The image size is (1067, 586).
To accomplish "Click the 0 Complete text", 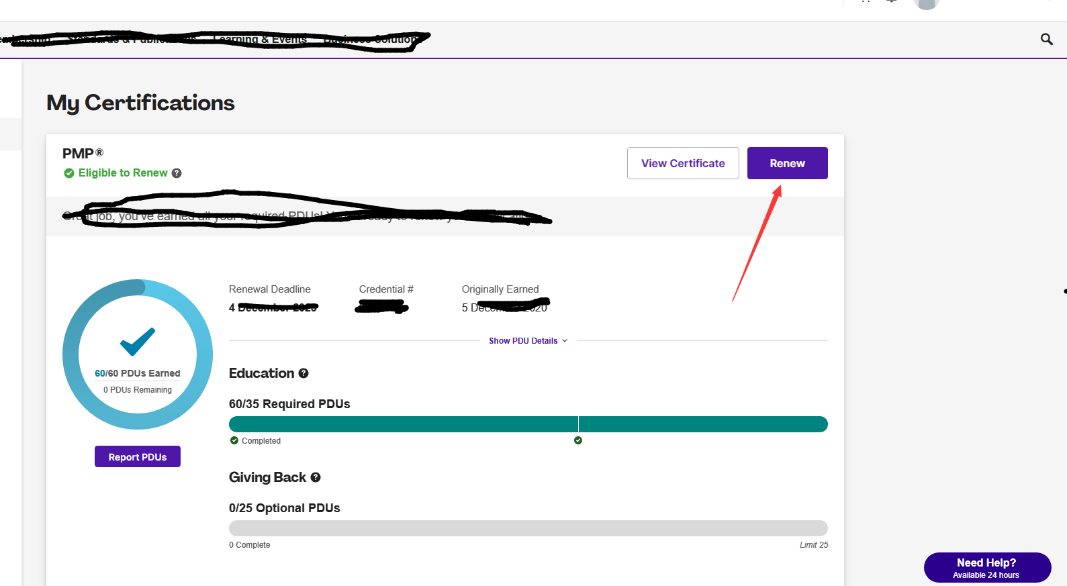I will 250,545.
